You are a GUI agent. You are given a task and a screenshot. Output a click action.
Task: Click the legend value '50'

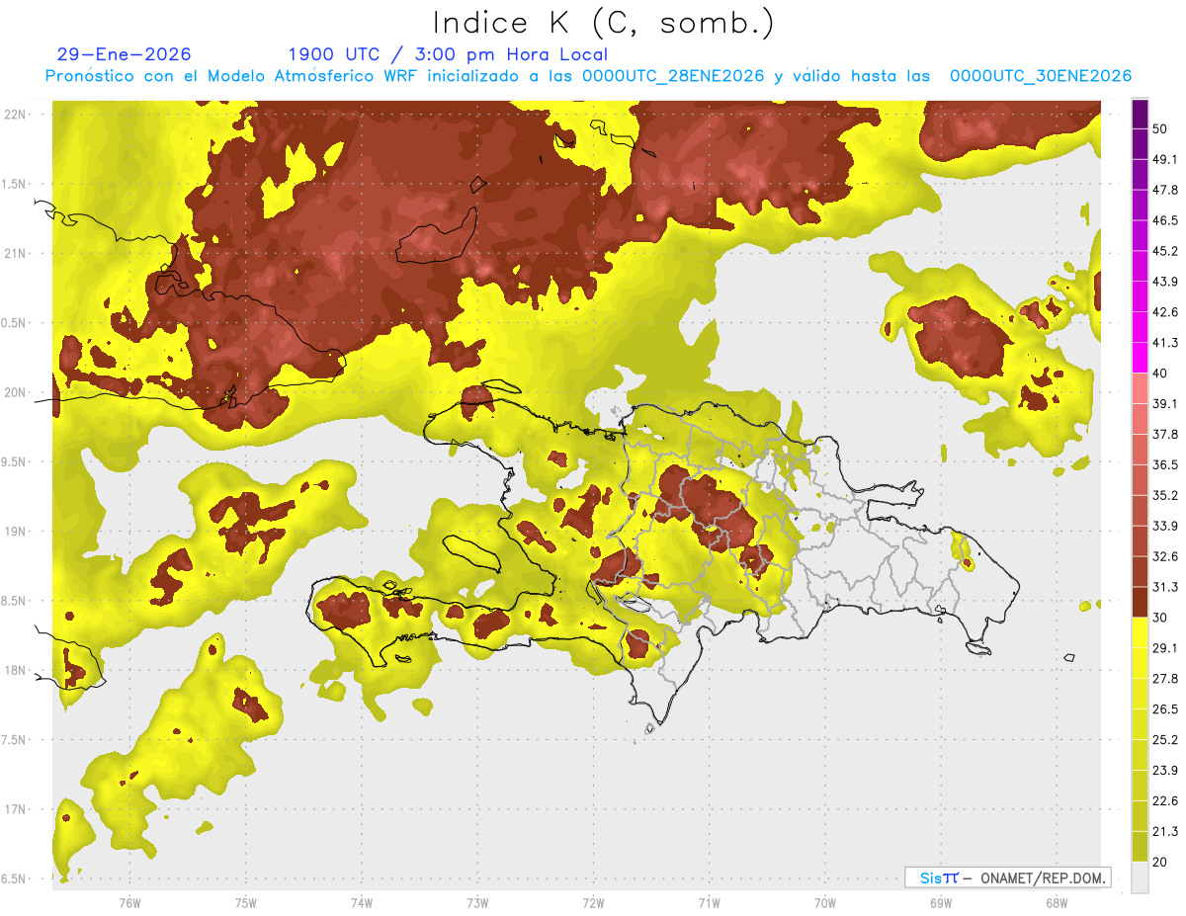(x=1160, y=128)
